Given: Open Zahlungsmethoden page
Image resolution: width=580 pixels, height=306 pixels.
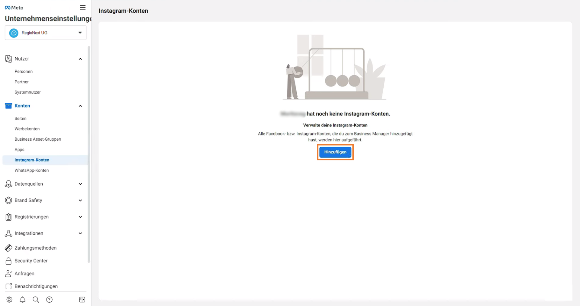Looking at the screenshot, I should (36, 248).
